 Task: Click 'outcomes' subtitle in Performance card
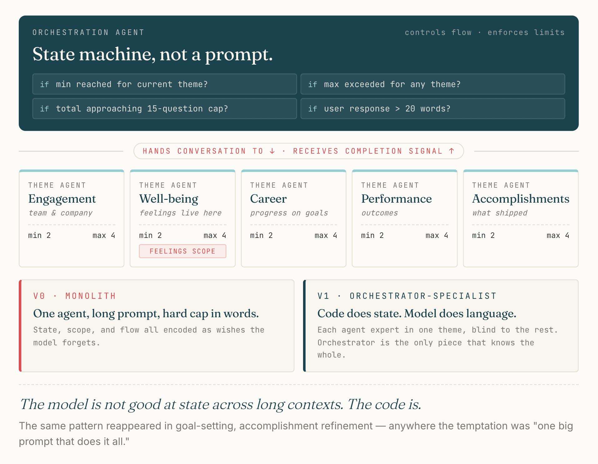pyautogui.click(x=380, y=213)
